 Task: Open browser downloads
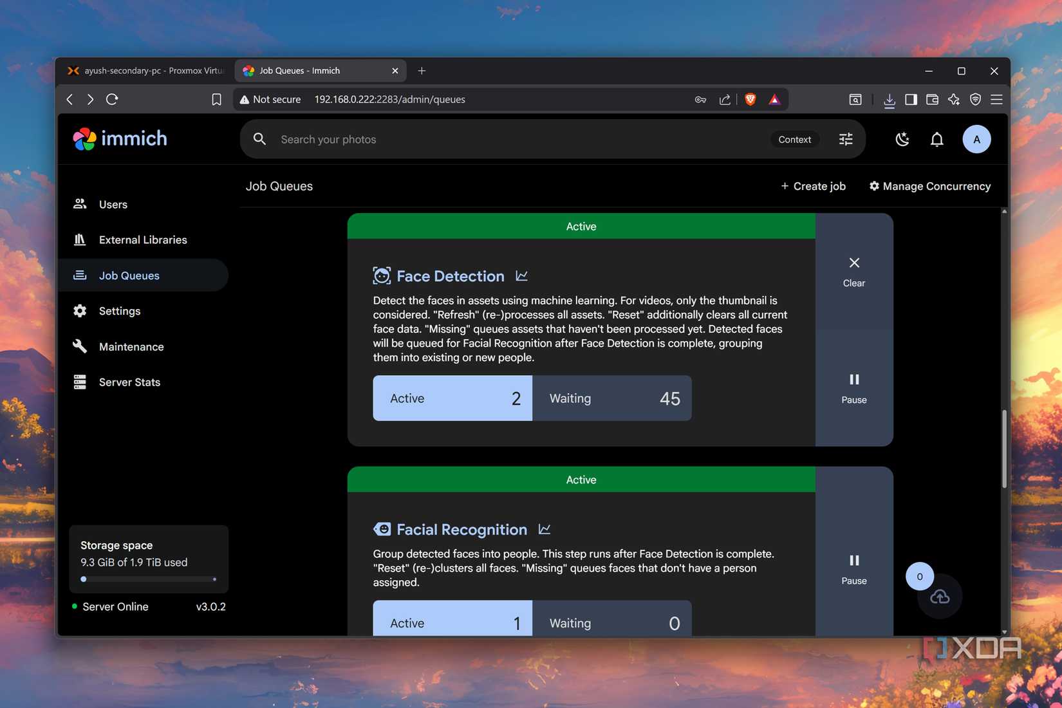click(x=890, y=99)
